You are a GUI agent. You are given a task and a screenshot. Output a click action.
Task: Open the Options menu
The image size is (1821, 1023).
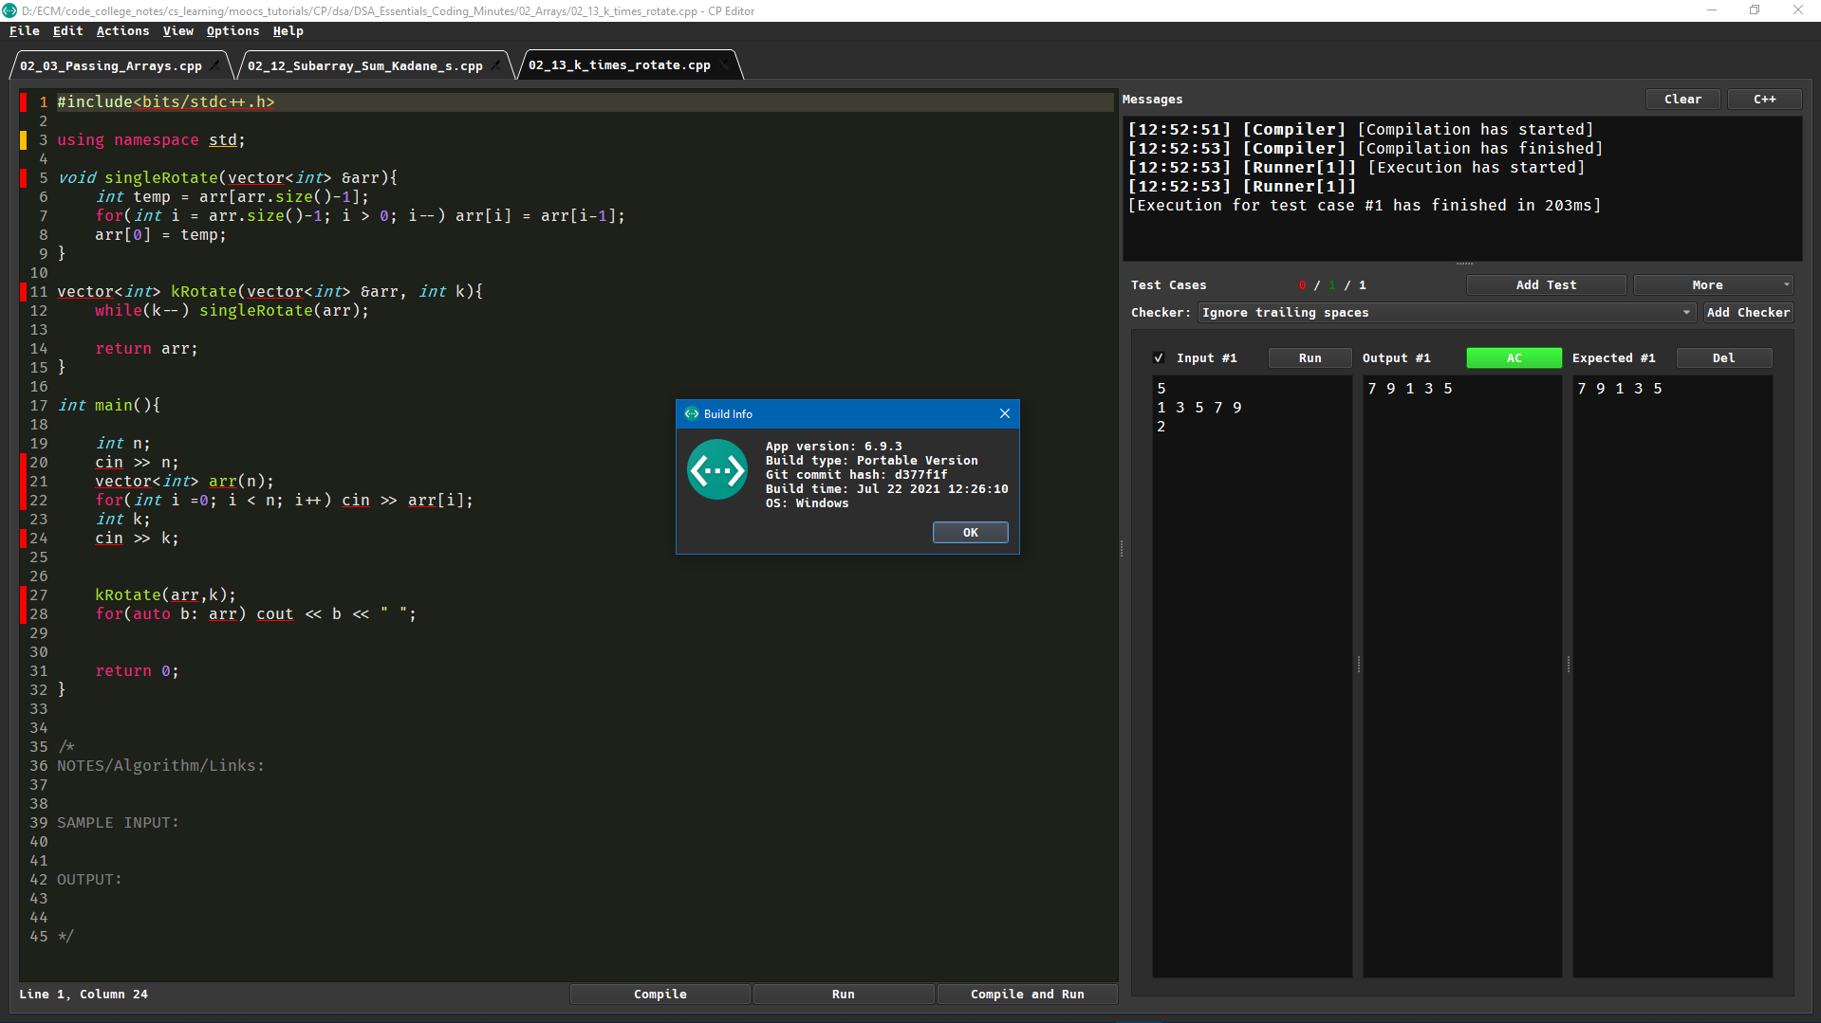(x=232, y=30)
